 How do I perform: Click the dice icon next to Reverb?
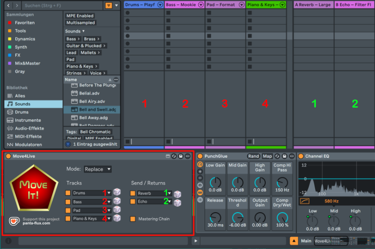tap(177, 194)
